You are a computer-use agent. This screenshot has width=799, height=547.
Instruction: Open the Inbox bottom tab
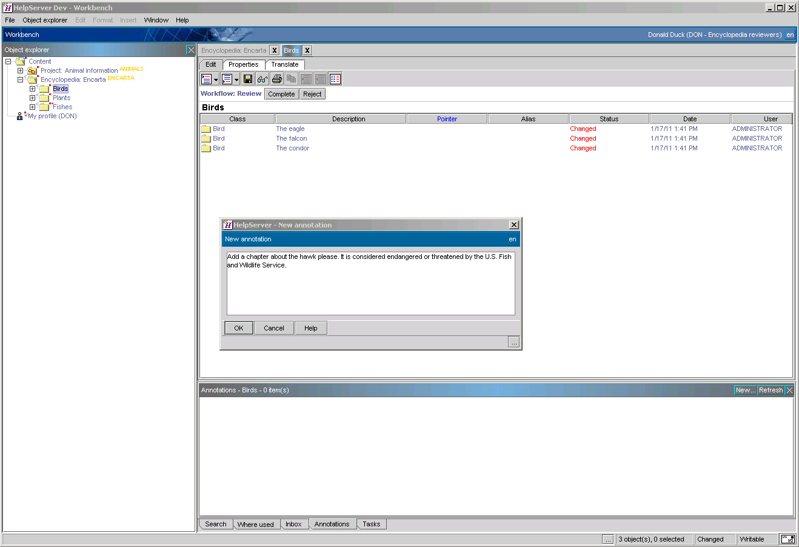click(x=293, y=524)
